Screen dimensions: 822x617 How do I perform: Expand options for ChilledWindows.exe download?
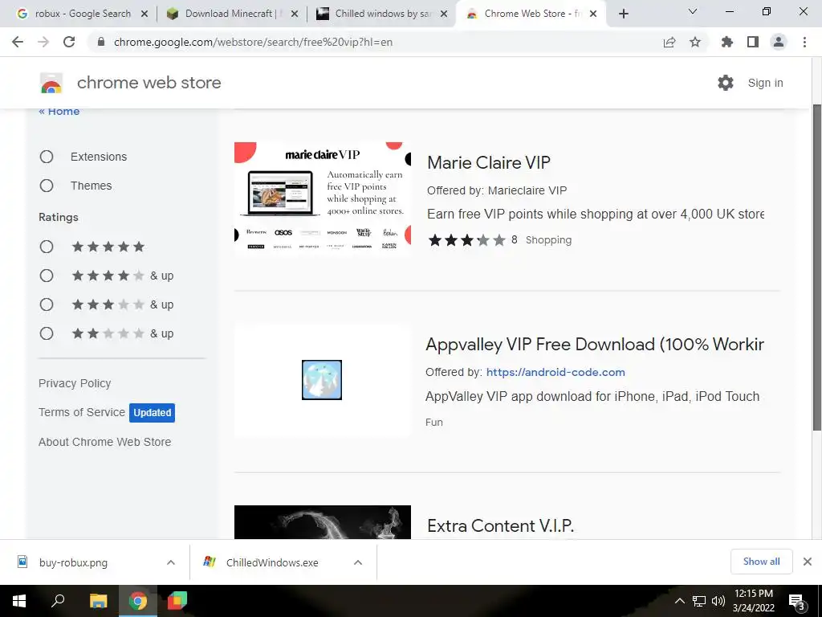click(358, 562)
